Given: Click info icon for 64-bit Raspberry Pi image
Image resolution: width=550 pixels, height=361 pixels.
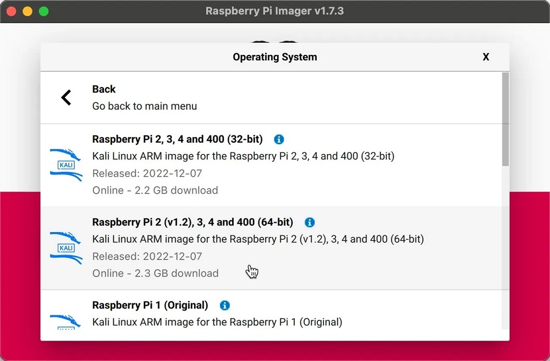Looking at the screenshot, I should (x=310, y=222).
